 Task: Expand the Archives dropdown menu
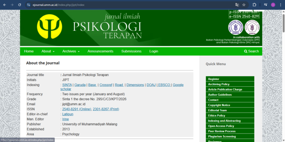pyautogui.click(x=71, y=51)
